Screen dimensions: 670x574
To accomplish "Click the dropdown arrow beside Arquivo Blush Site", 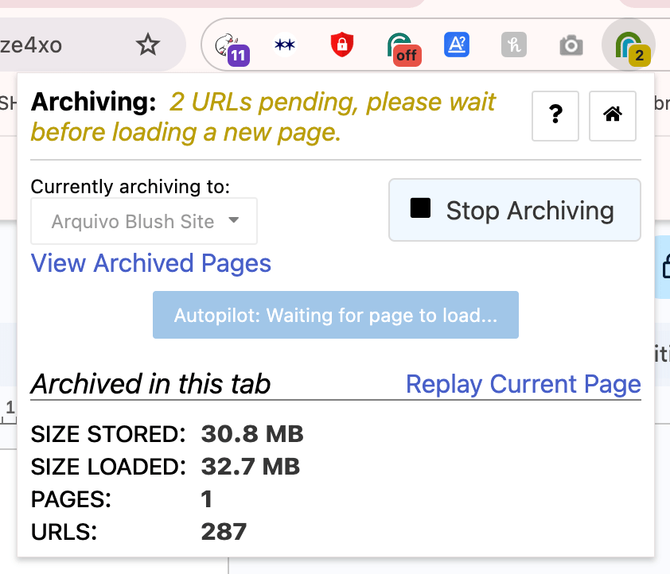I will (233, 221).
